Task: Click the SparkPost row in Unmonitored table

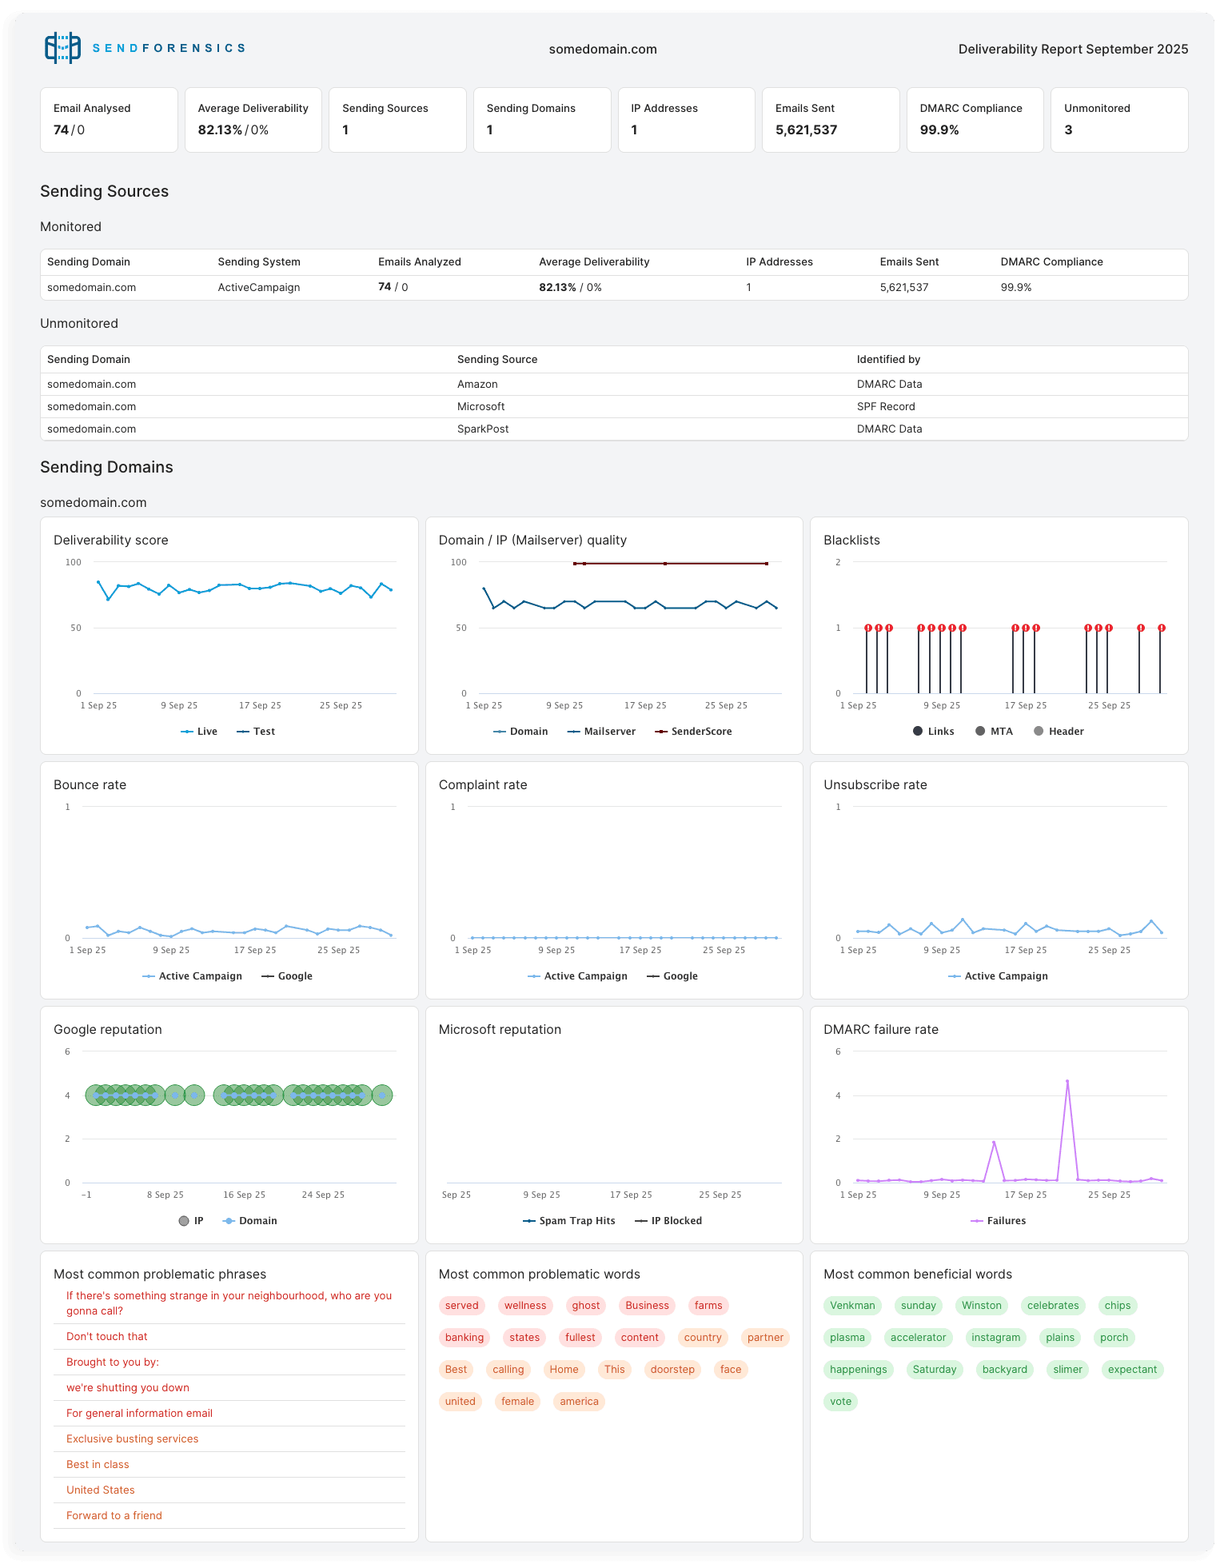Action: tap(483, 429)
